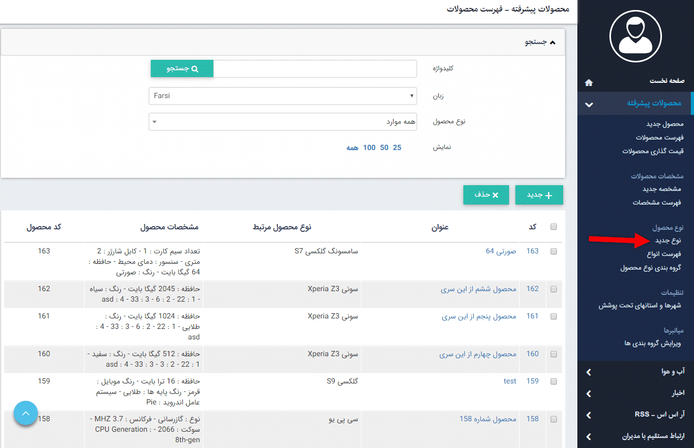Image resolution: width=694 pixels, height=448 pixels.
Task: Click inside the کلیدواژه keyword field
Action: click(315, 68)
